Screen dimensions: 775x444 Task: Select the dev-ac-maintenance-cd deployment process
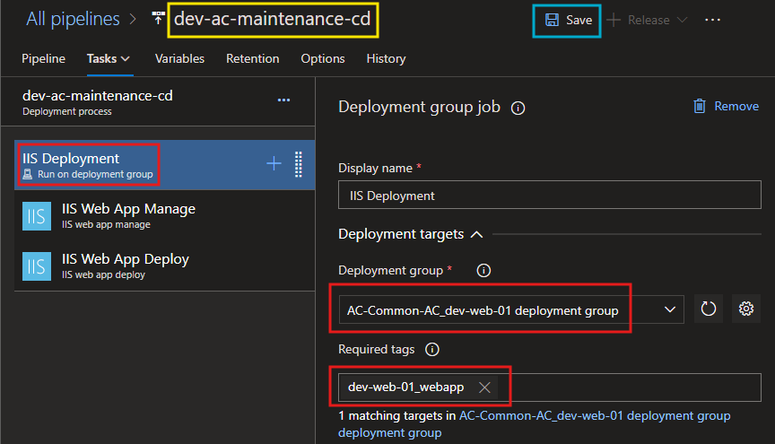pyautogui.click(x=158, y=102)
